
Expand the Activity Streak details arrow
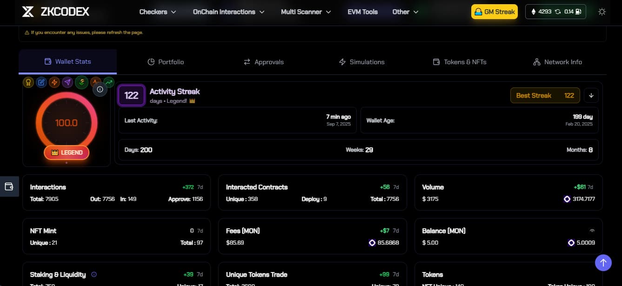point(591,95)
